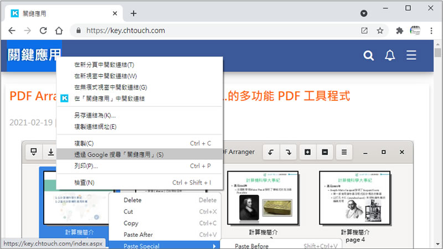Open site search magnifier icon
The image size is (443, 249).
pos(368,55)
